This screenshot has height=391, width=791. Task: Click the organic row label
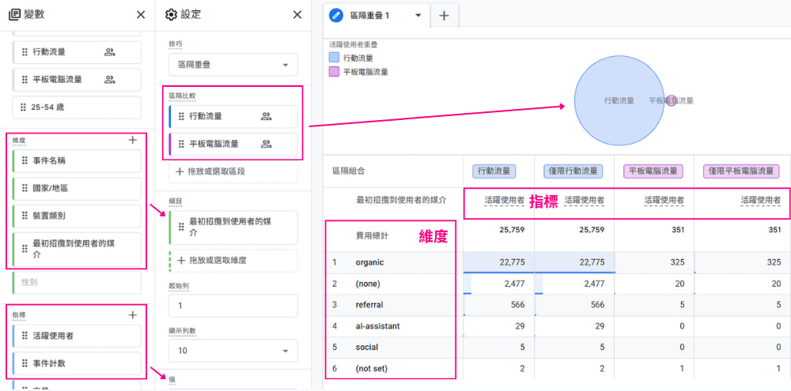369,262
